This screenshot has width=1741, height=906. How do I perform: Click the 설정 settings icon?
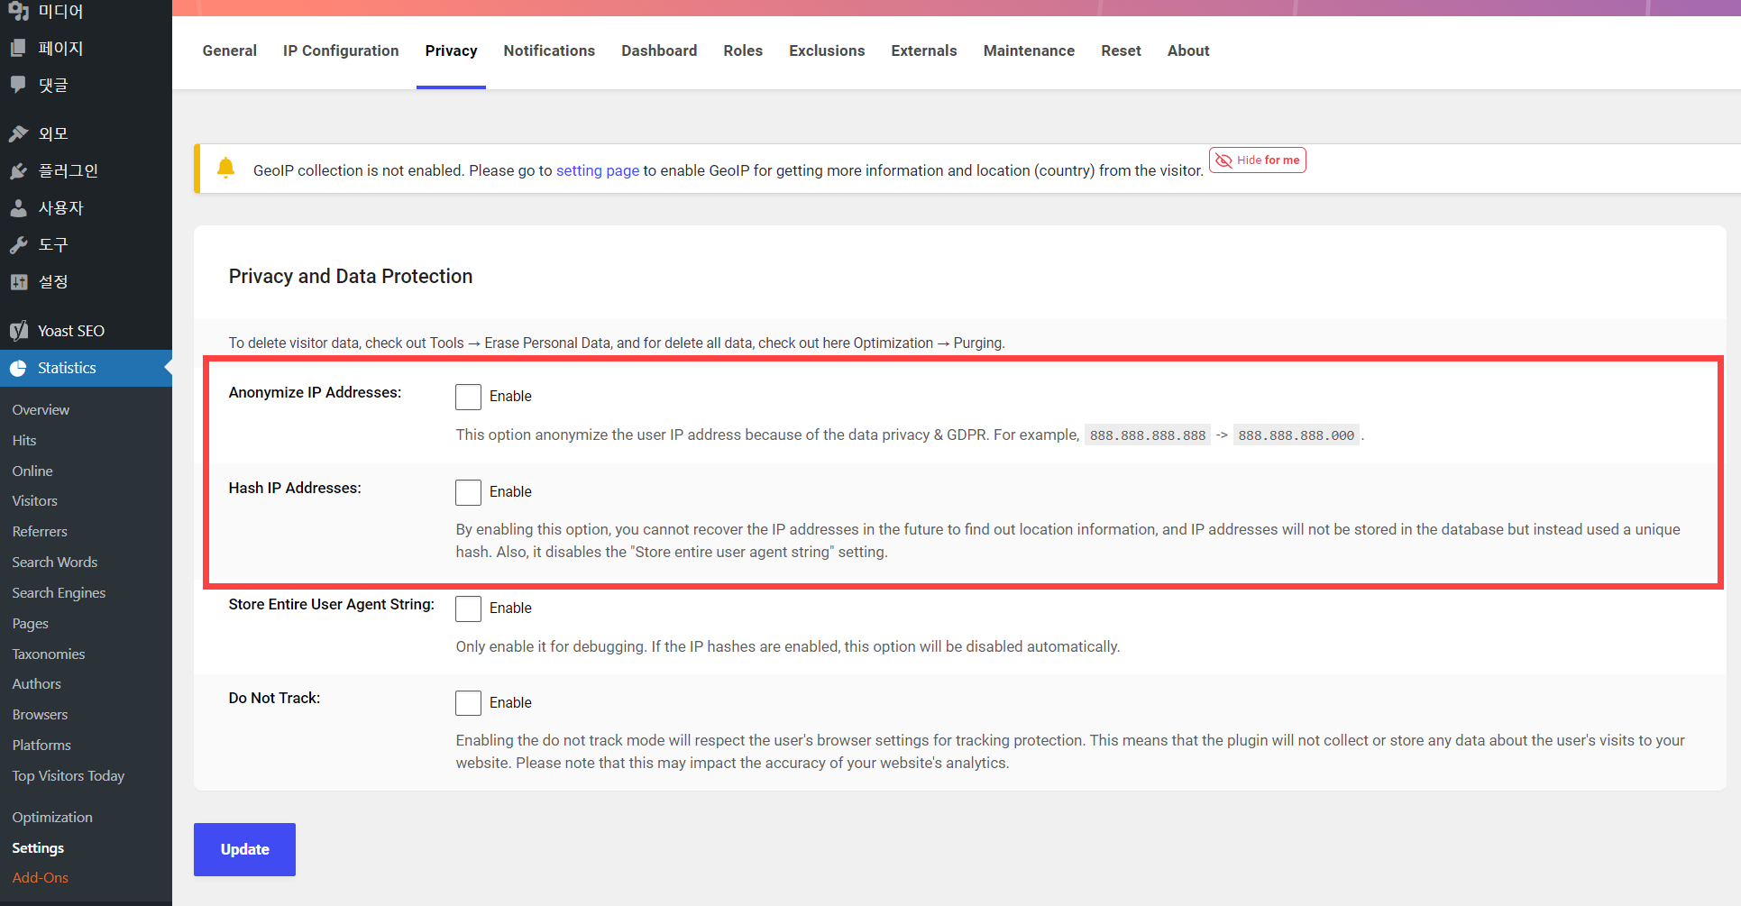[18, 281]
